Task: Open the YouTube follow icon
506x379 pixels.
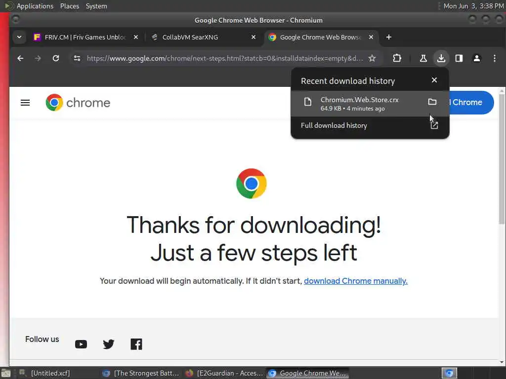Action: pos(81,344)
